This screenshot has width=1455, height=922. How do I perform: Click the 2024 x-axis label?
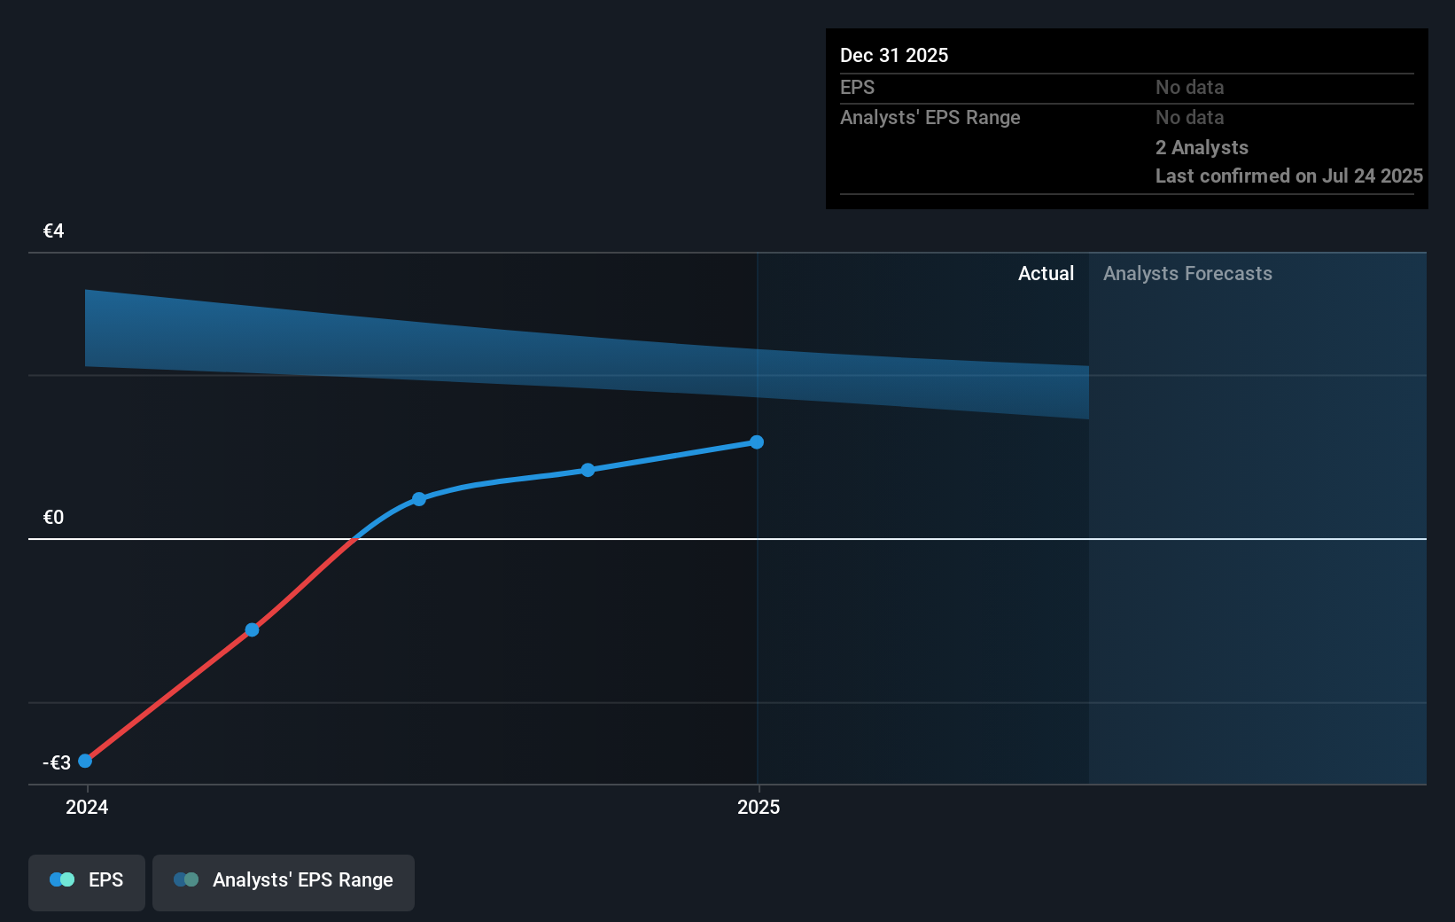[x=87, y=807]
